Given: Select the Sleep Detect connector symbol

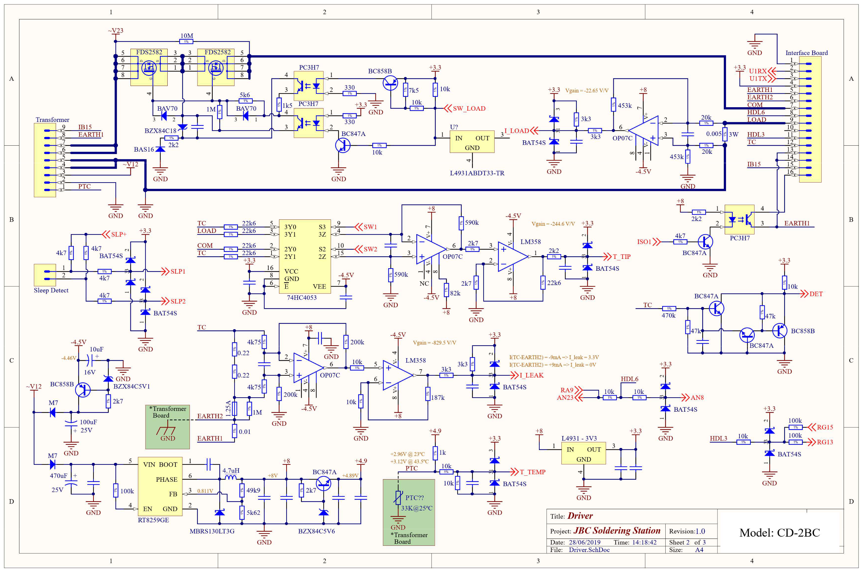Looking at the screenshot, I should point(45,275).
